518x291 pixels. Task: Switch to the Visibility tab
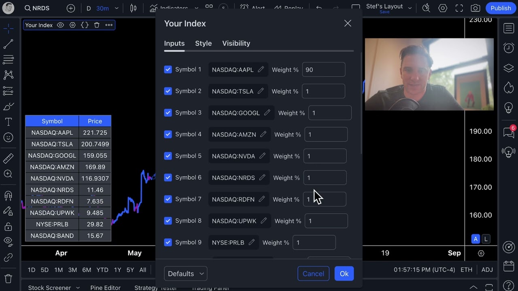point(236,43)
